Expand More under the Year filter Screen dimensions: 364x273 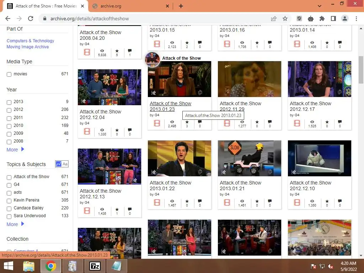tap(15, 150)
